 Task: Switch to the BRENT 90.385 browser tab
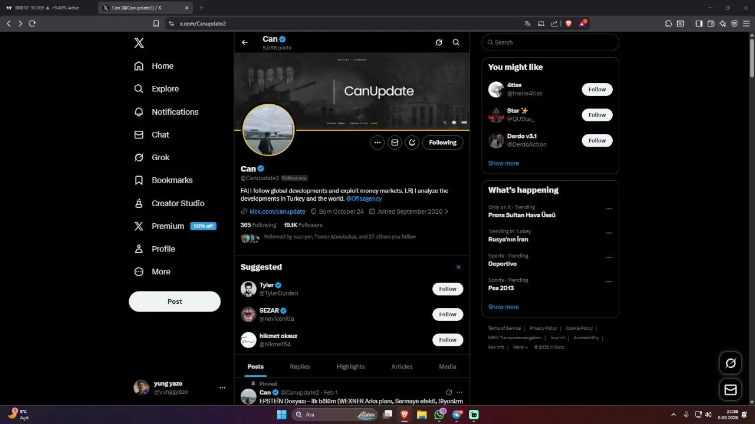47,8
